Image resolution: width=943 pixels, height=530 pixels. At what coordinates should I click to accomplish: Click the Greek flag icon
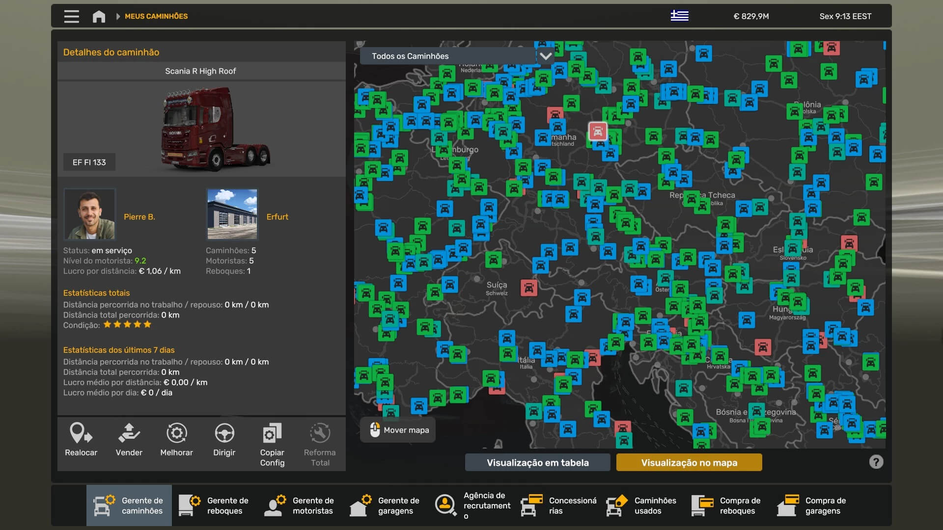(x=679, y=16)
